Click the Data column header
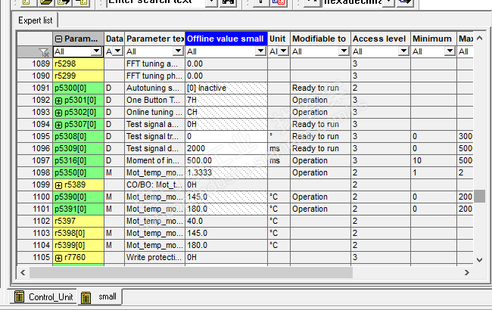 (x=114, y=39)
